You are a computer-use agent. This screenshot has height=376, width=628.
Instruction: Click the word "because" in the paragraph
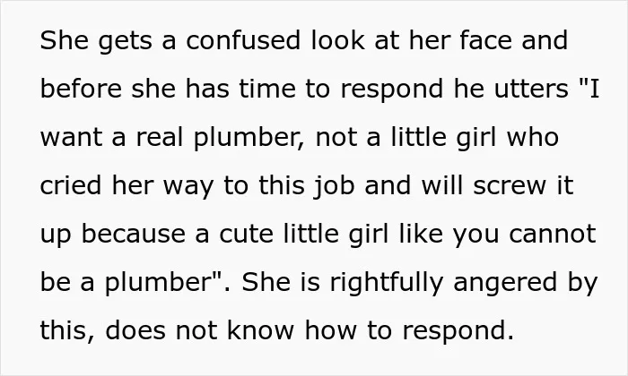(134, 235)
